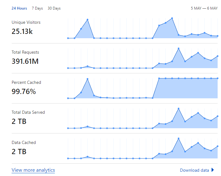Switch to the 7 Days view
Viewport: 221px width, 176px height.
[x=37, y=8]
